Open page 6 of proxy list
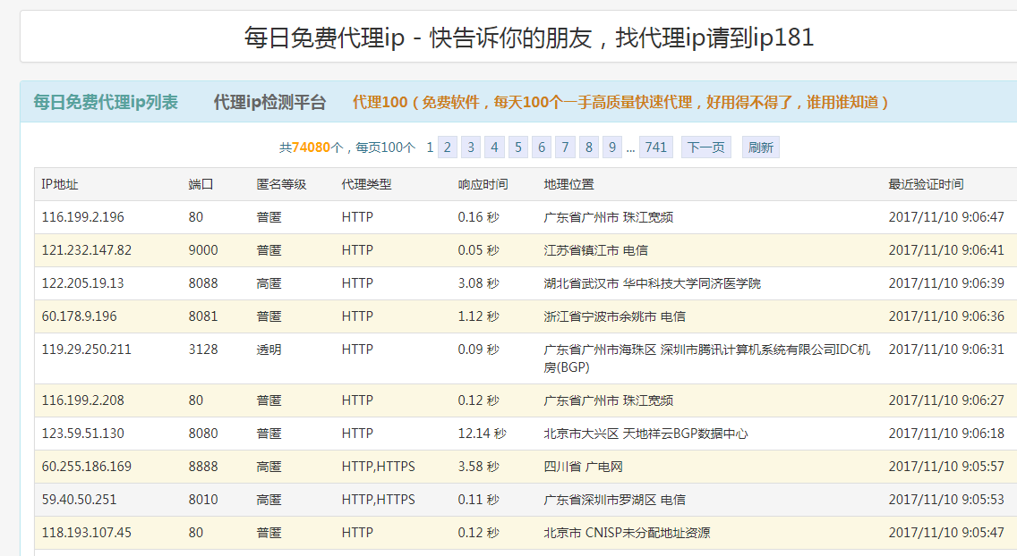 click(541, 147)
